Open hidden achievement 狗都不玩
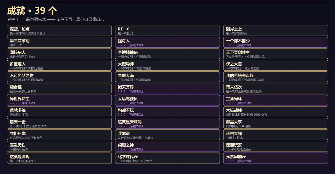Viewport: 335px width, 174px height. [167, 112]
